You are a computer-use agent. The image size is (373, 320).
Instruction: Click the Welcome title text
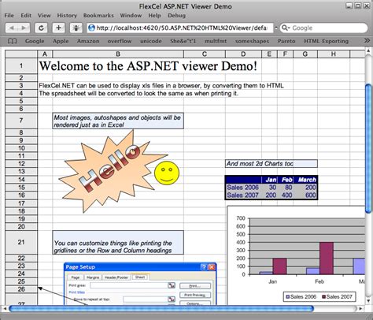(148, 66)
